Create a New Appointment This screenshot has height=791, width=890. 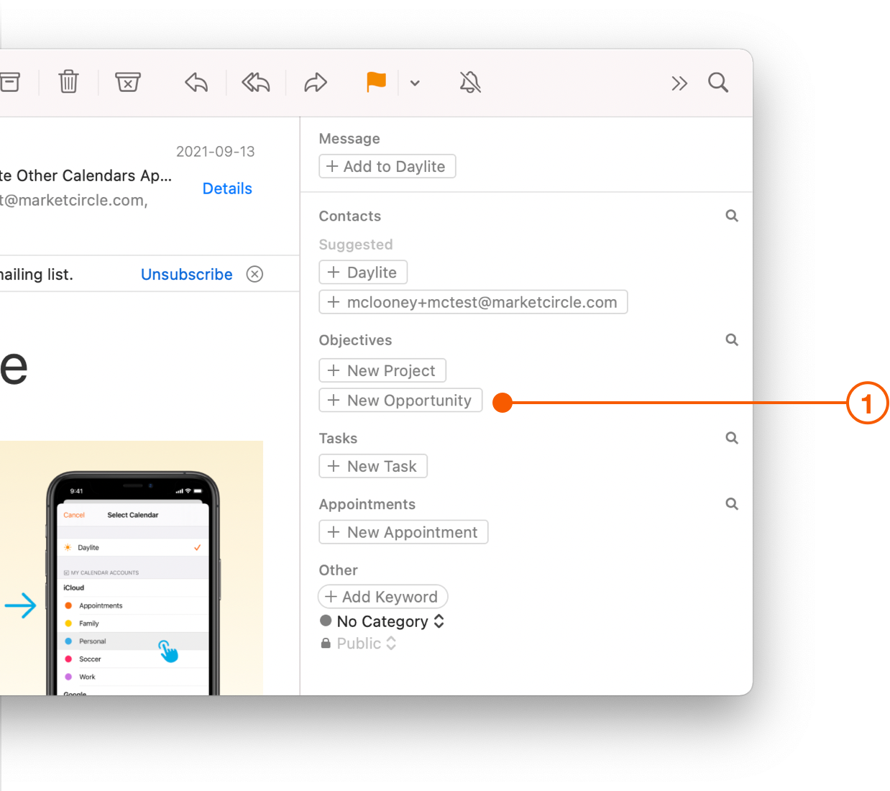point(403,532)
